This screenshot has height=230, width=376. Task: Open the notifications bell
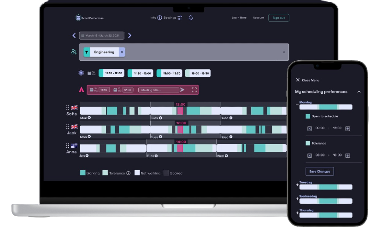click(191, 18)
